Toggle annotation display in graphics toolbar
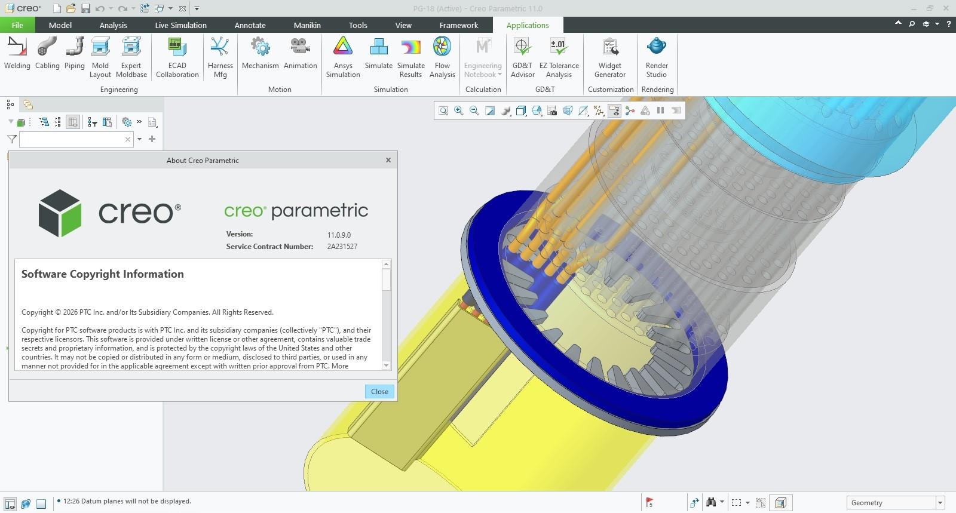956x513 pixels. 614,110
